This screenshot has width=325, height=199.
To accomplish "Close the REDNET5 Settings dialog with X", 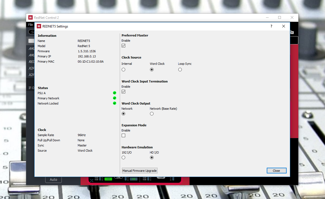I will (284, 26).
